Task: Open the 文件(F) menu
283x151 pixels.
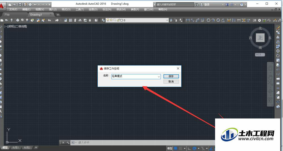Action: point(13,9)
